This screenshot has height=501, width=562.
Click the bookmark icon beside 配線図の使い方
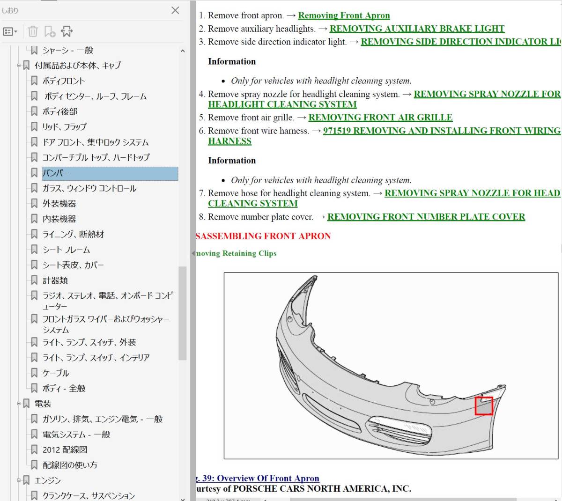(x=34, y=465)
